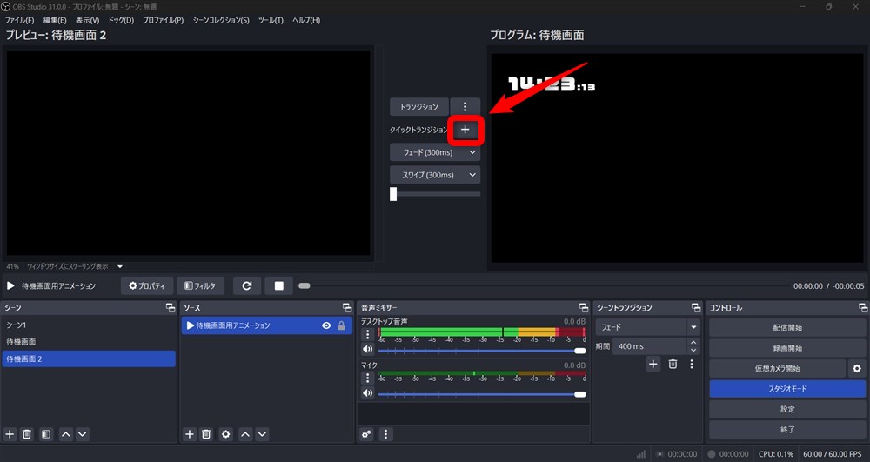Click the media seek bar handle
The height and width of the screenshot is (462, 870).
(x=304, y=285)
